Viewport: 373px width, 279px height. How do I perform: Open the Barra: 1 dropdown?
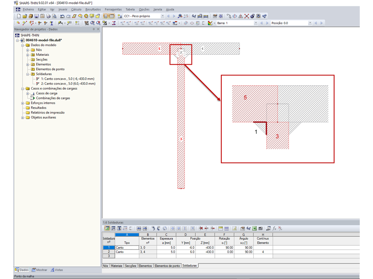(256, 23)
